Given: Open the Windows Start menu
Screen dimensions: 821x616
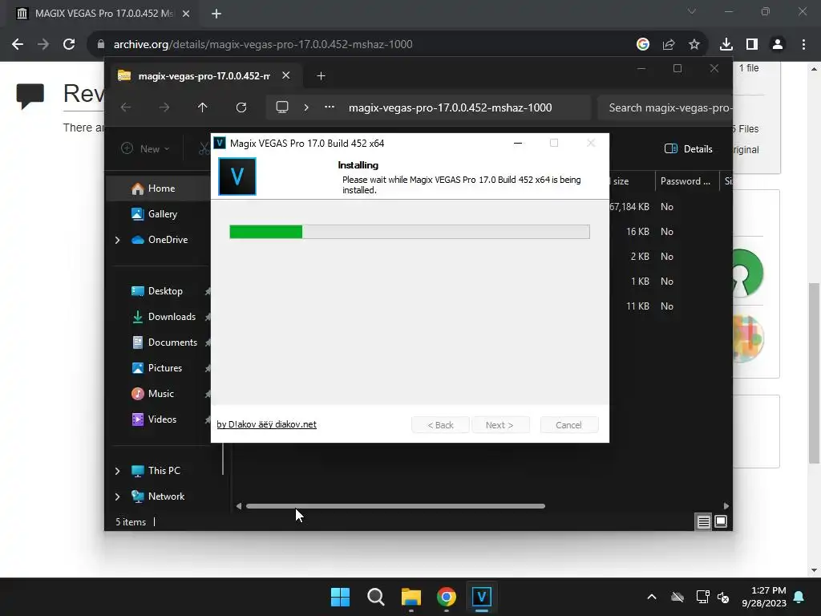Looking at the screenshot, I should (x=340, y=597).
